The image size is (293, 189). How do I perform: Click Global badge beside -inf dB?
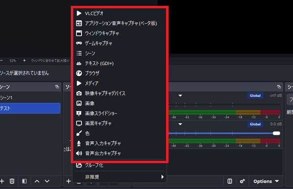[x=255, y=95]
